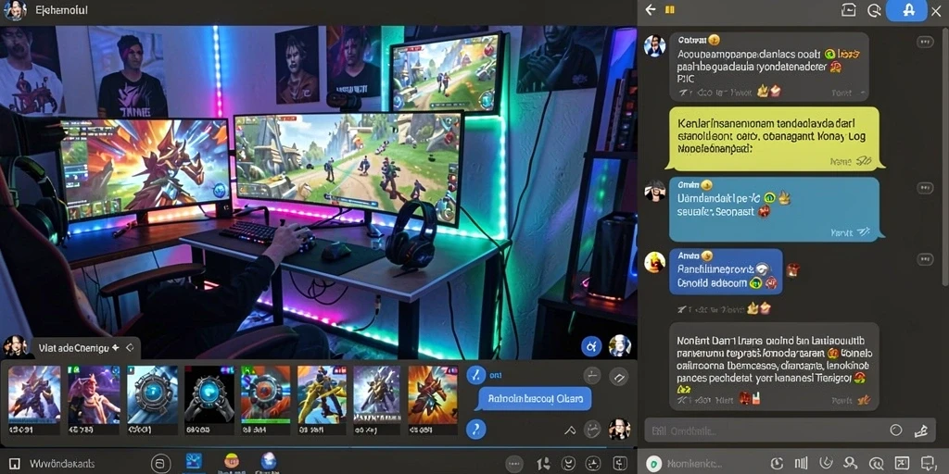Open the blue orb app icon in bottom bar
949x474 pixels.
(x=268, y=461)
